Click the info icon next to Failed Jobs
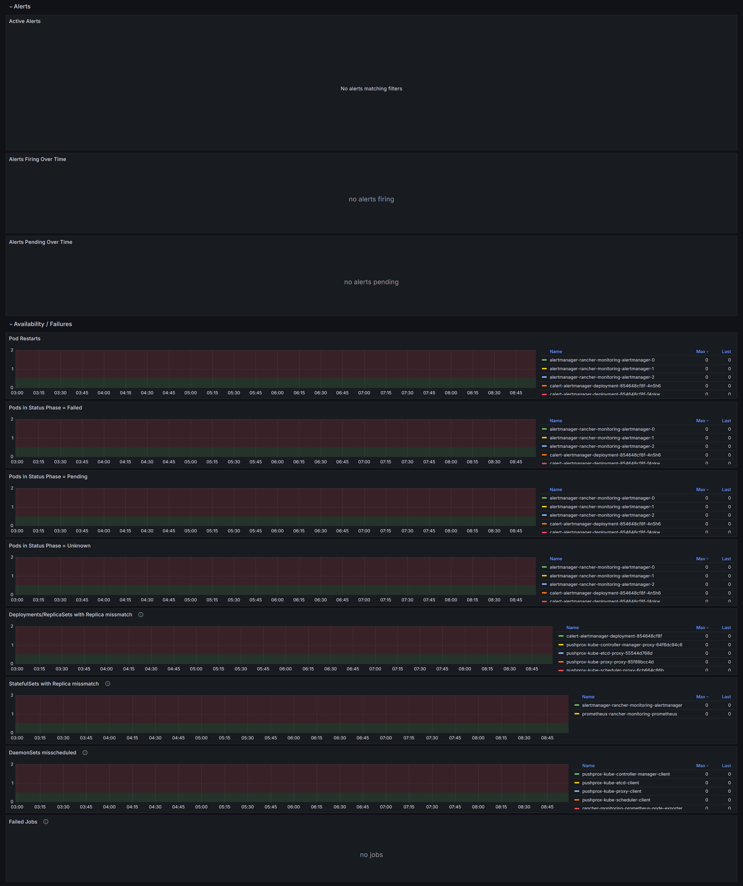This screenshot has width=743, height=886. coord(46,822)
